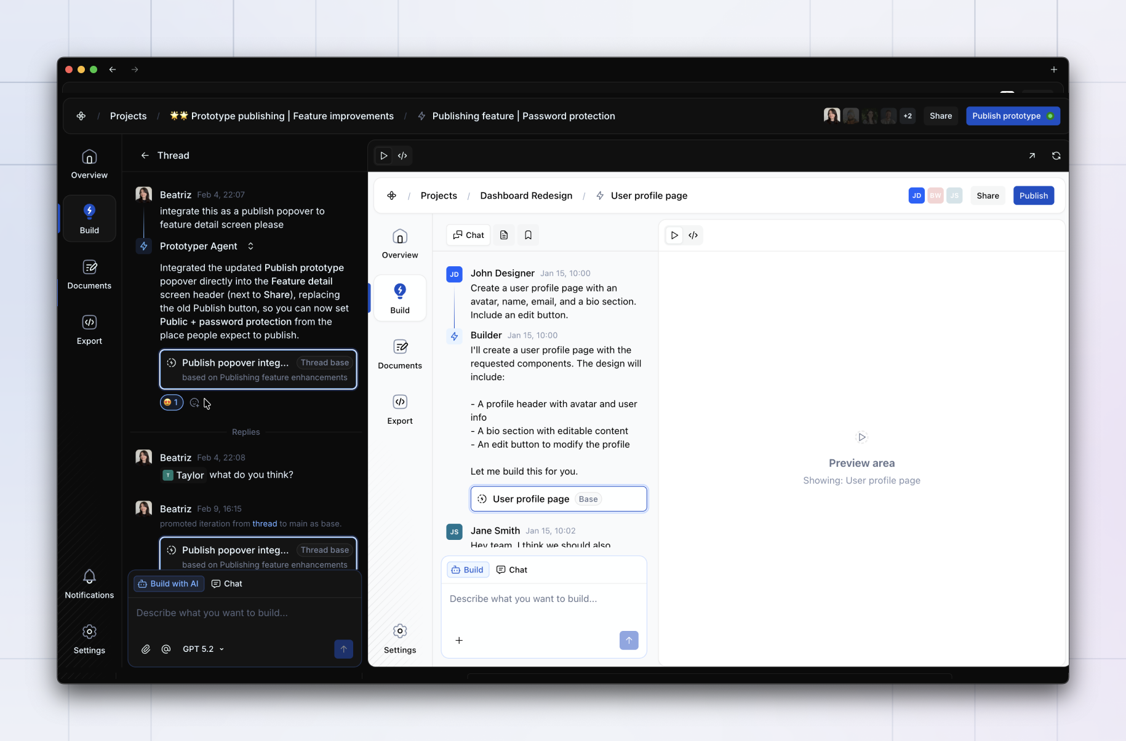This screenshot has height=741, width=1126.
Task: Select the Chat tab in the dark composer
Action: (x=227, y=584)
